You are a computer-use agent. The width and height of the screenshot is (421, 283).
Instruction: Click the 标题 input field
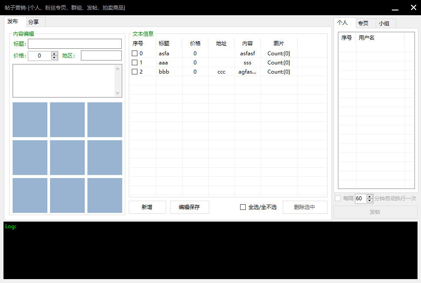pyautogui.click(x=75, y=44)
